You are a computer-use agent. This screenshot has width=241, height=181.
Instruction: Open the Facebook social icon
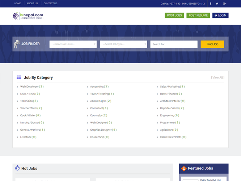point(210,3)
